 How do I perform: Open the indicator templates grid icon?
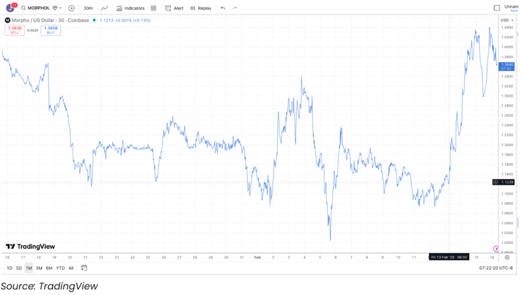(153, 8)
